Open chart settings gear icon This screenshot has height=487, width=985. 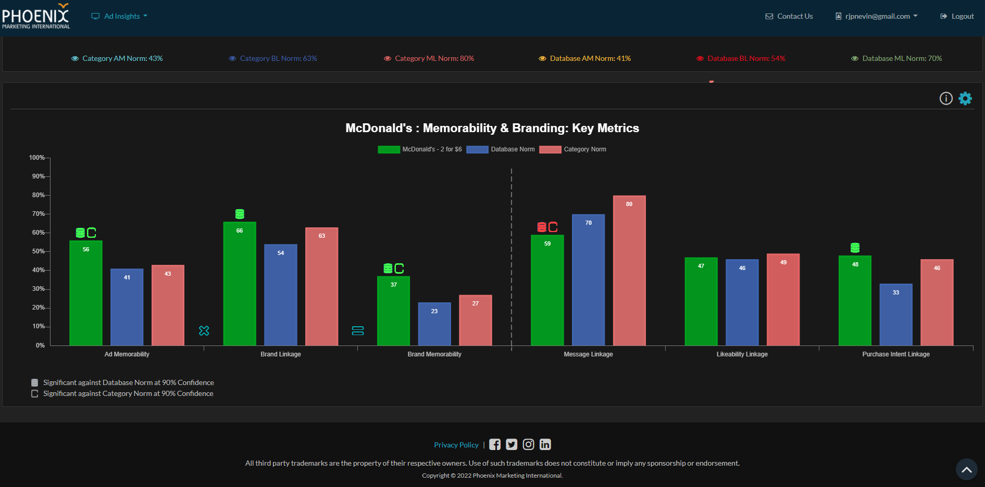965,98
